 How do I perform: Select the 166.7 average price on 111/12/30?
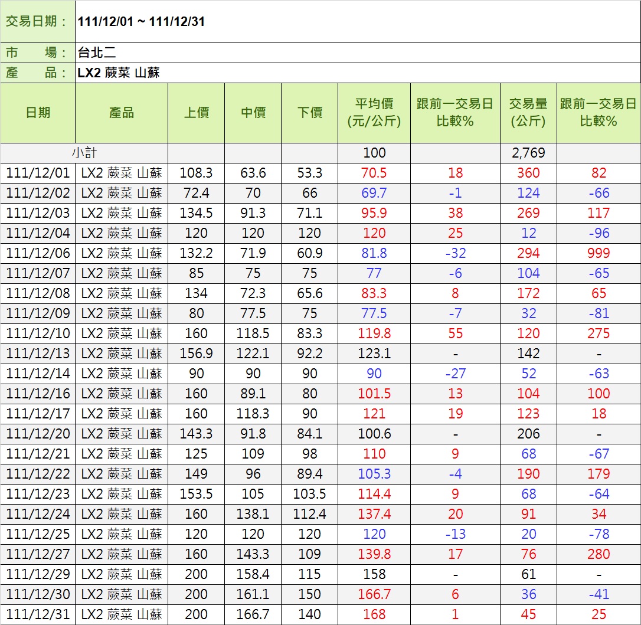tap(374, 594)
